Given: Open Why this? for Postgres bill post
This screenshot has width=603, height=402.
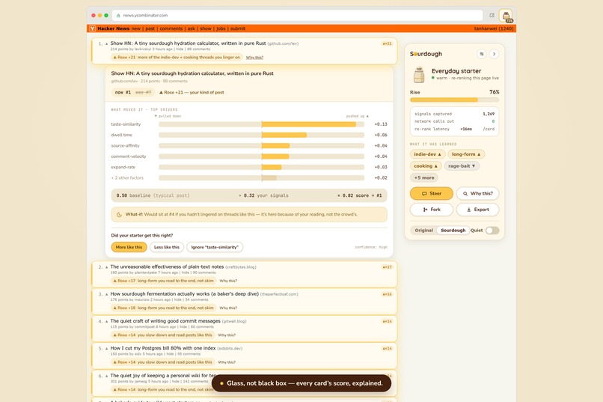Looking at the screenshot, I should point(227,362).
